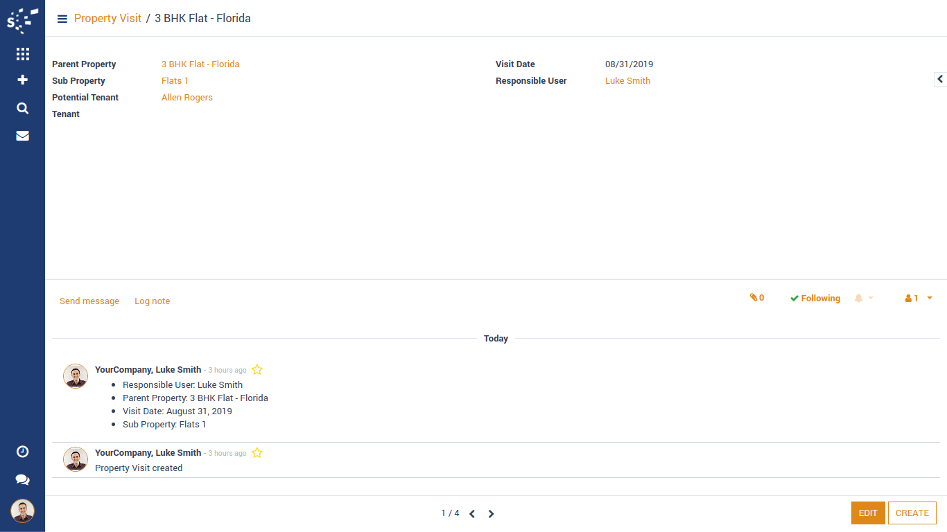Open the chat conversations icon
The image size is (947, 532).
22,479
